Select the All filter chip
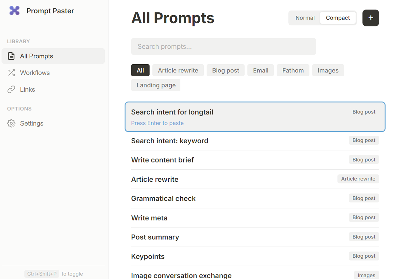This screenshot has width=401, height=279. tap(140, 70)
